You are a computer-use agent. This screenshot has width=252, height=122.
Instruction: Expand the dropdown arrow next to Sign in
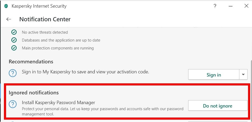point(243,74)
